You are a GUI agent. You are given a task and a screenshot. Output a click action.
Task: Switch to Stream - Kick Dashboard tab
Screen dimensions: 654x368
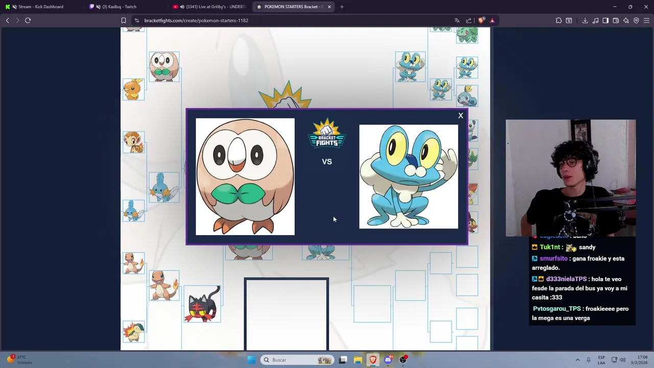(x=41, y=7)
